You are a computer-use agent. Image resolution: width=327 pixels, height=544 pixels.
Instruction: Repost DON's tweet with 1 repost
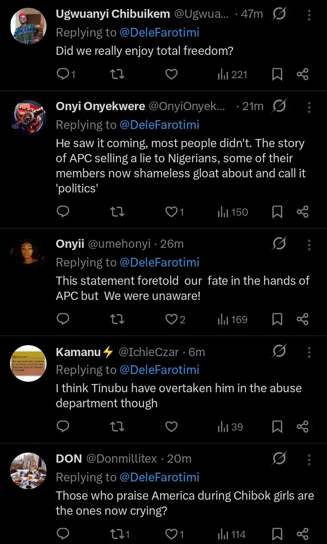coord(117,534)
